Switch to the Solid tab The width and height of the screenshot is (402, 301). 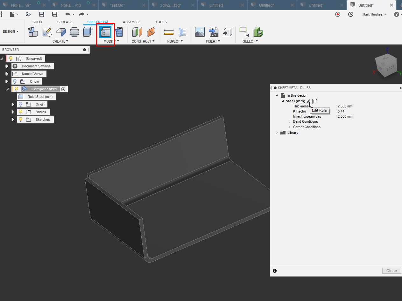tap(37, 22)
